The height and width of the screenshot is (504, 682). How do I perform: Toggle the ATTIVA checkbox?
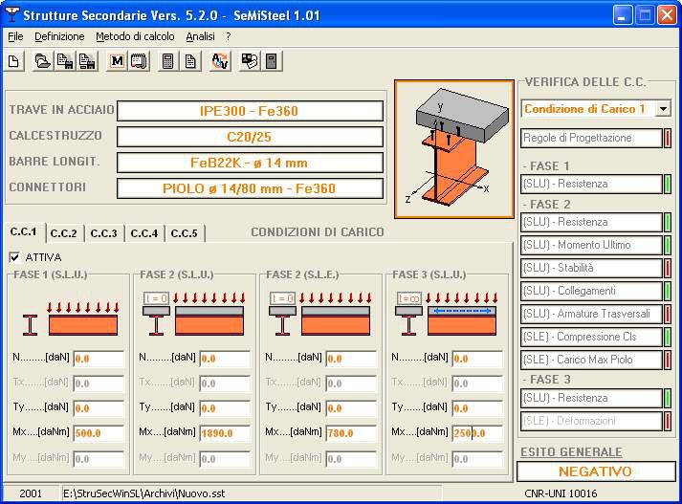[x=14, y=257]
